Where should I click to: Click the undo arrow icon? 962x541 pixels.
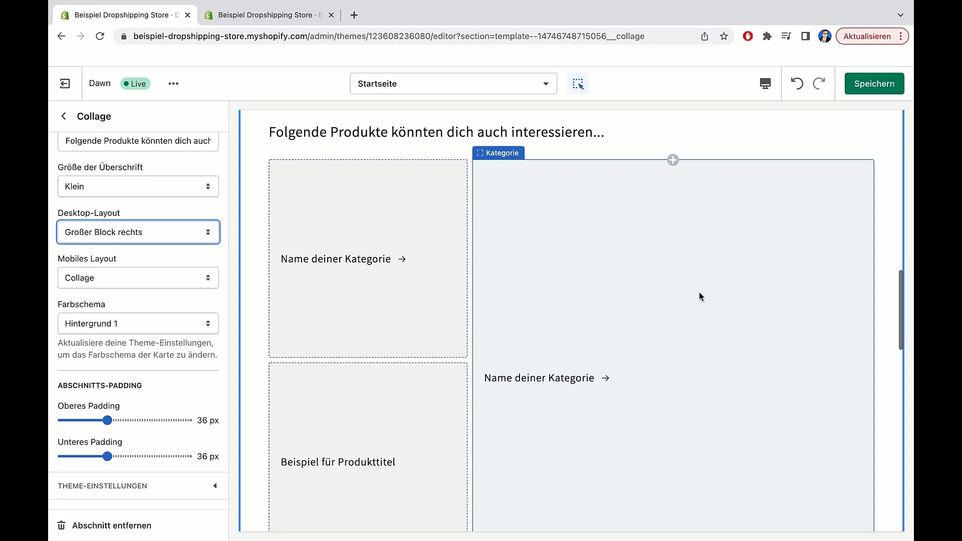[x=797, y=84]
